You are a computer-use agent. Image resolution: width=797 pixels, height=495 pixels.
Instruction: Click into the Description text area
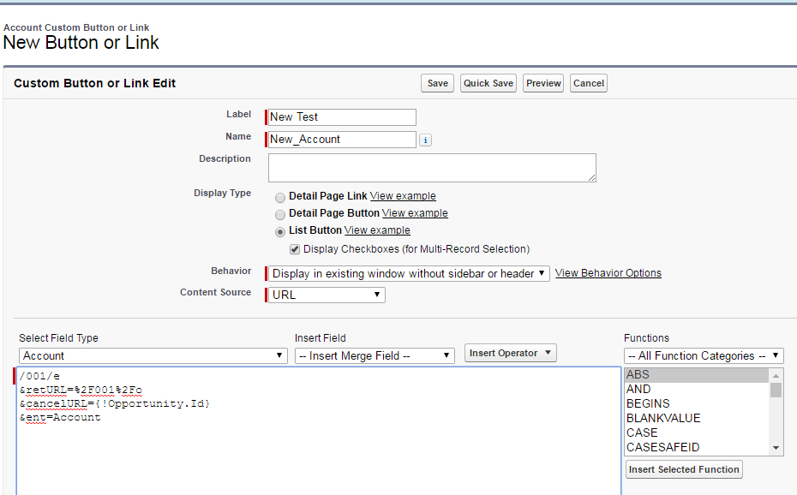click(432, 168)
